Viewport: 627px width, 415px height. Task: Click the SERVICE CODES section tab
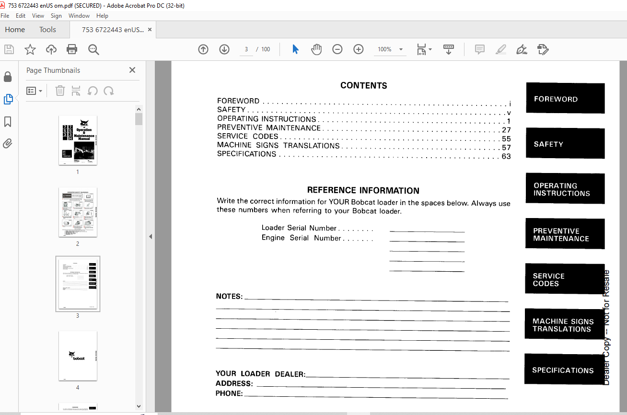(x=565, y=278)
